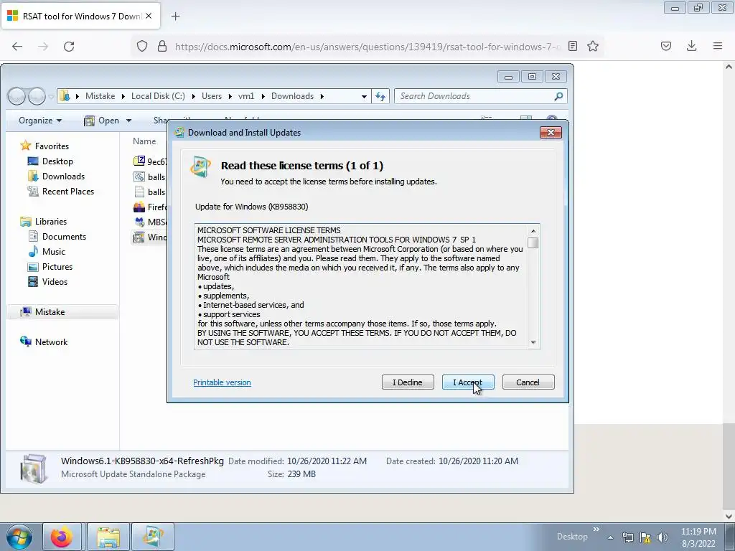Select the Windows update package file
Screen dimensions: 735x551
(150, 237)
